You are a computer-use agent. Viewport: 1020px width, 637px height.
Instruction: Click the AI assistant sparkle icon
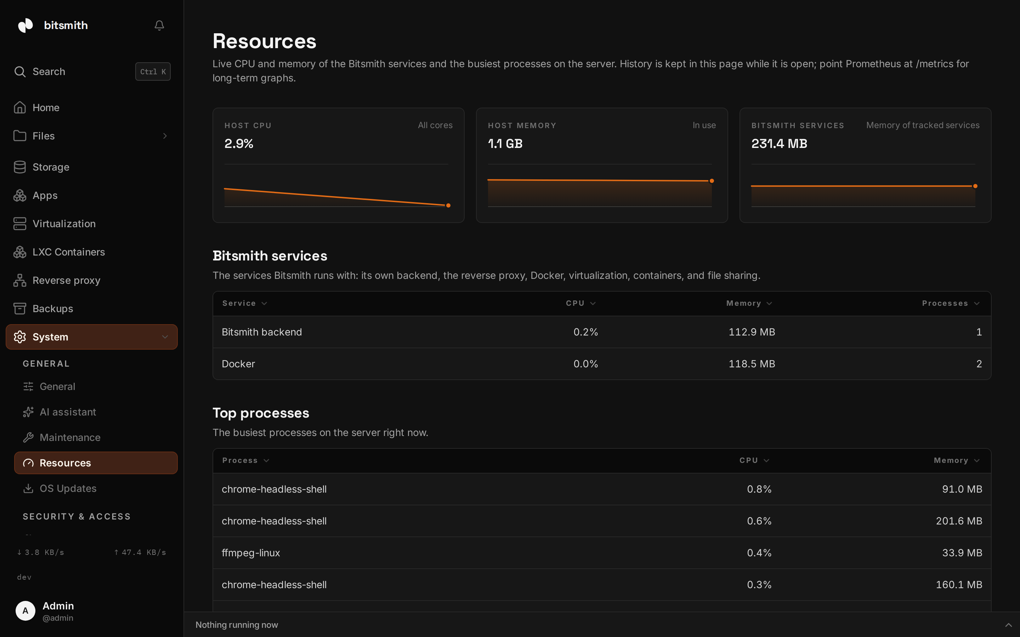[28, 412]
